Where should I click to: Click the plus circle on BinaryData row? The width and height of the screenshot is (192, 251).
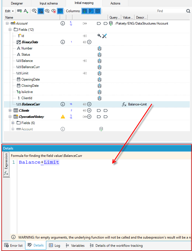pos(89,42)
